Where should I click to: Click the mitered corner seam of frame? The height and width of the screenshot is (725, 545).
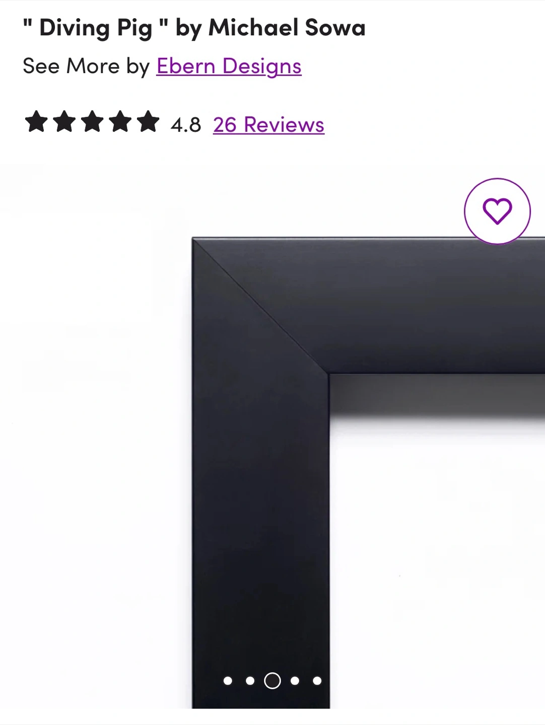(x=260, y=306)
